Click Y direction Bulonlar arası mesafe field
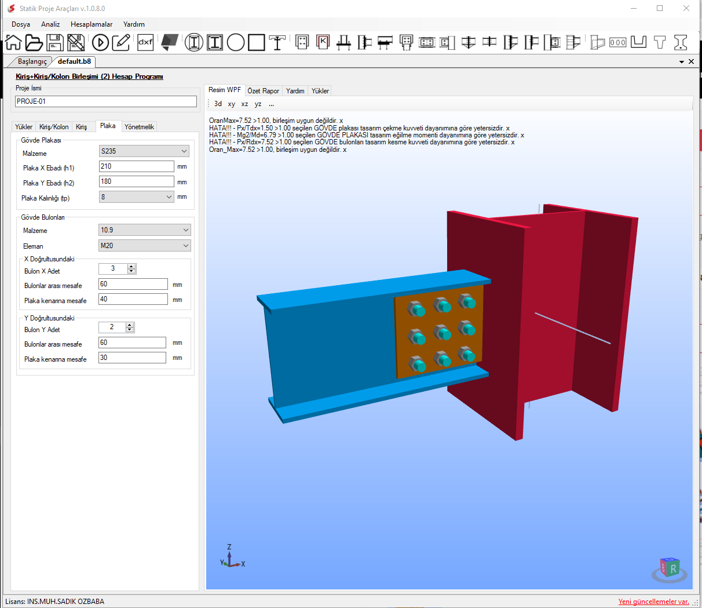Viewport: 702px width, 608px height. click(132, 343)
